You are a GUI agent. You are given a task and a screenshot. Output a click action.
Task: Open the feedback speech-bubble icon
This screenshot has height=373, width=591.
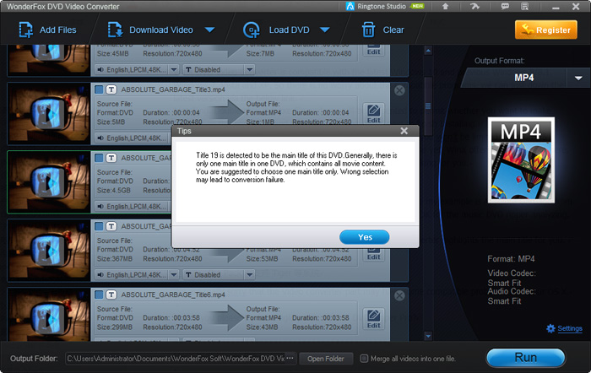point(505,7)
